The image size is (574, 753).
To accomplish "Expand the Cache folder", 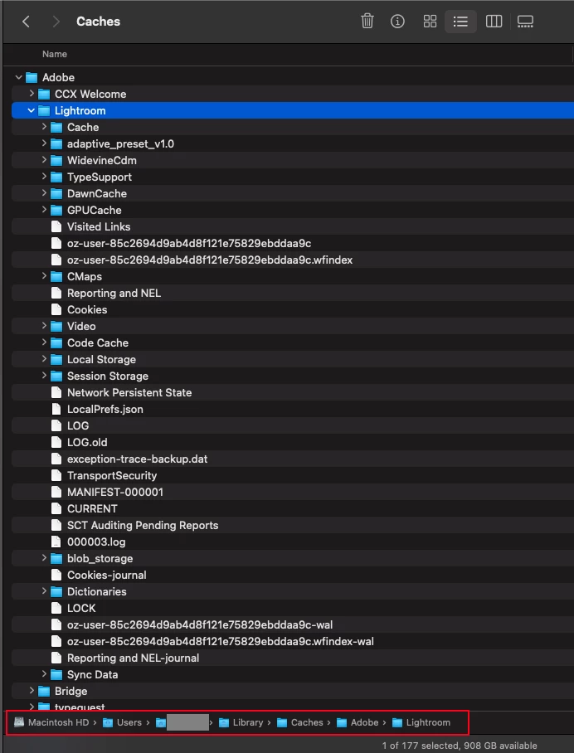I will (x=44, y=126).
